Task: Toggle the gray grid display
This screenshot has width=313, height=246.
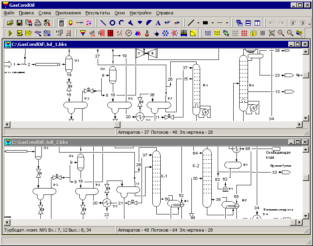Action: (x=235, y=33)
